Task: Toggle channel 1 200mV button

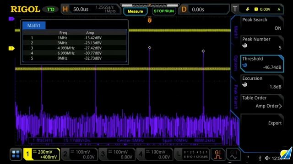Action: pos(42,154)
